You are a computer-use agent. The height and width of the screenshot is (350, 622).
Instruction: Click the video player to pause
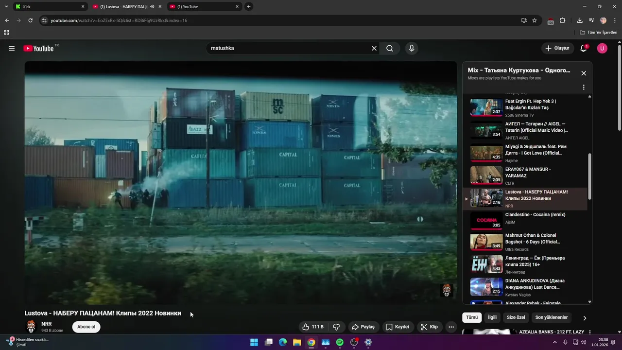pyautogui.click(x=241, y=183)
